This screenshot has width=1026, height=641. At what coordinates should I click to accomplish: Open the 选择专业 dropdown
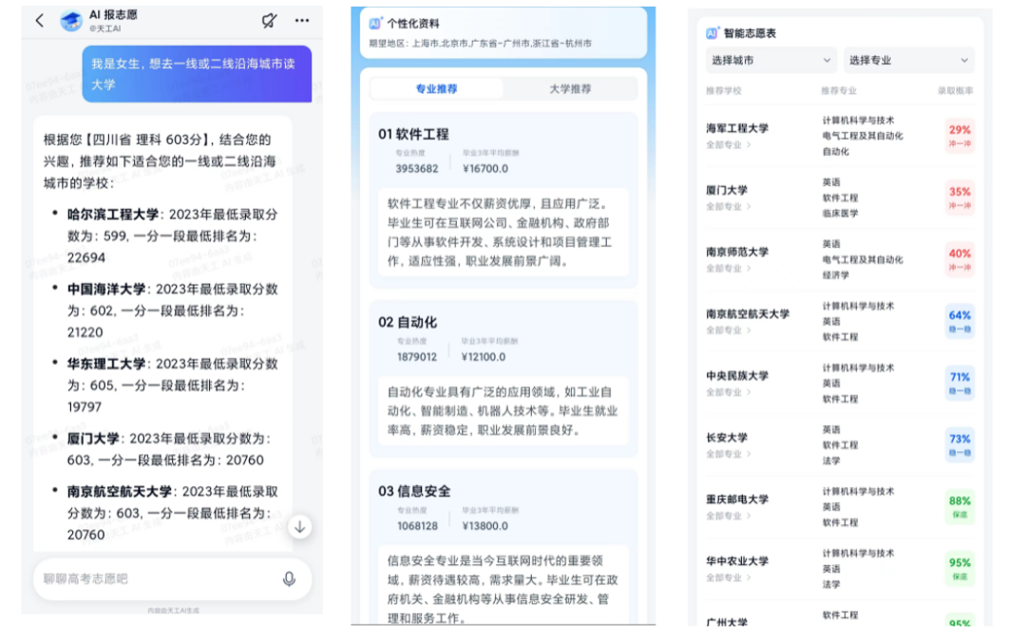[909, 60]
